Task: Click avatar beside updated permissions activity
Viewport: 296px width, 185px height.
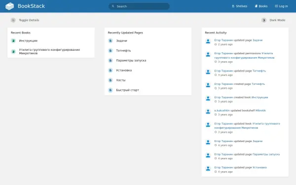Action: [x=208, y=55]
